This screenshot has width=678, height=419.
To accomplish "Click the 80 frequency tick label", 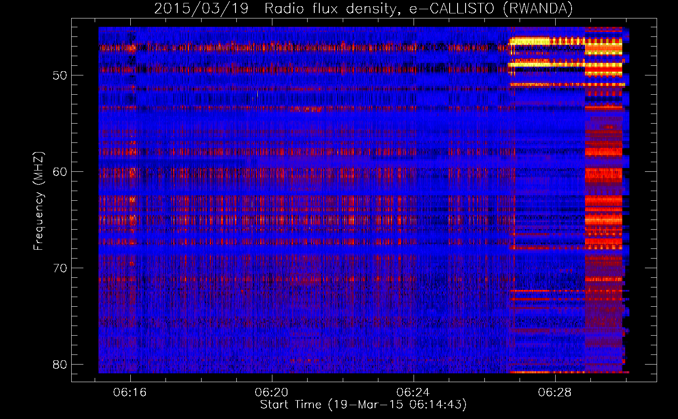I will pos(60,365).
